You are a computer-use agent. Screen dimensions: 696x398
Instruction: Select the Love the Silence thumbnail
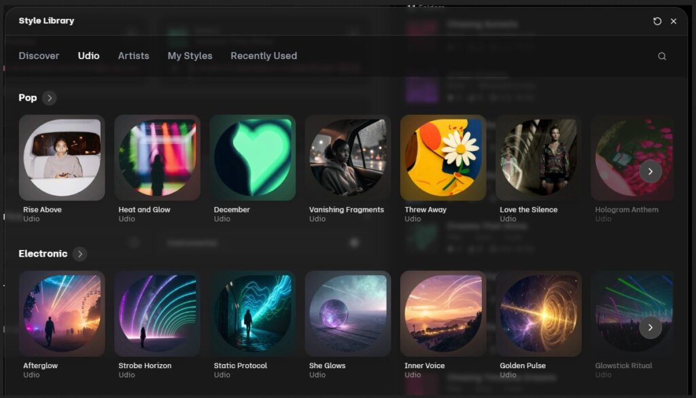(x=538, y=158)
